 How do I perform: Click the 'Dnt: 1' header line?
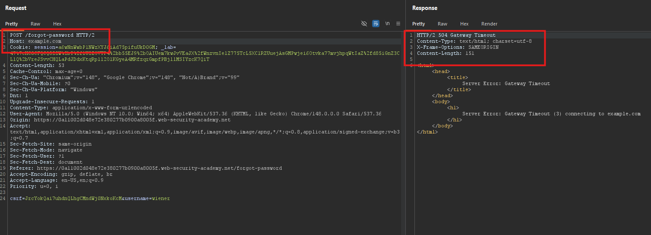19,95
